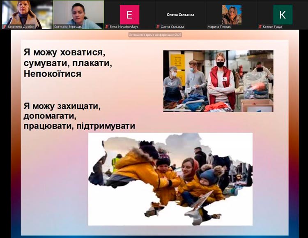Click the Ukraine map-shaped family image
The width and height of the screenshot is (308, 238).
[x=170, y=178]
